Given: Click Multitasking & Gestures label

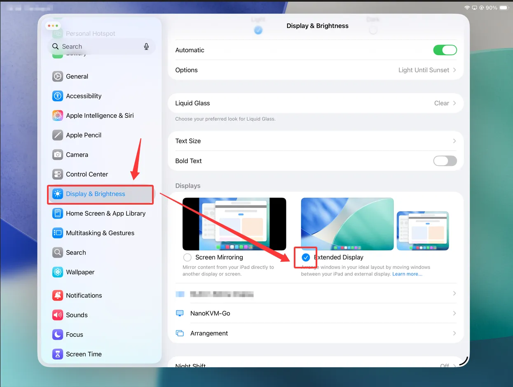Looking at the screenshot, I should coord(100,233).
